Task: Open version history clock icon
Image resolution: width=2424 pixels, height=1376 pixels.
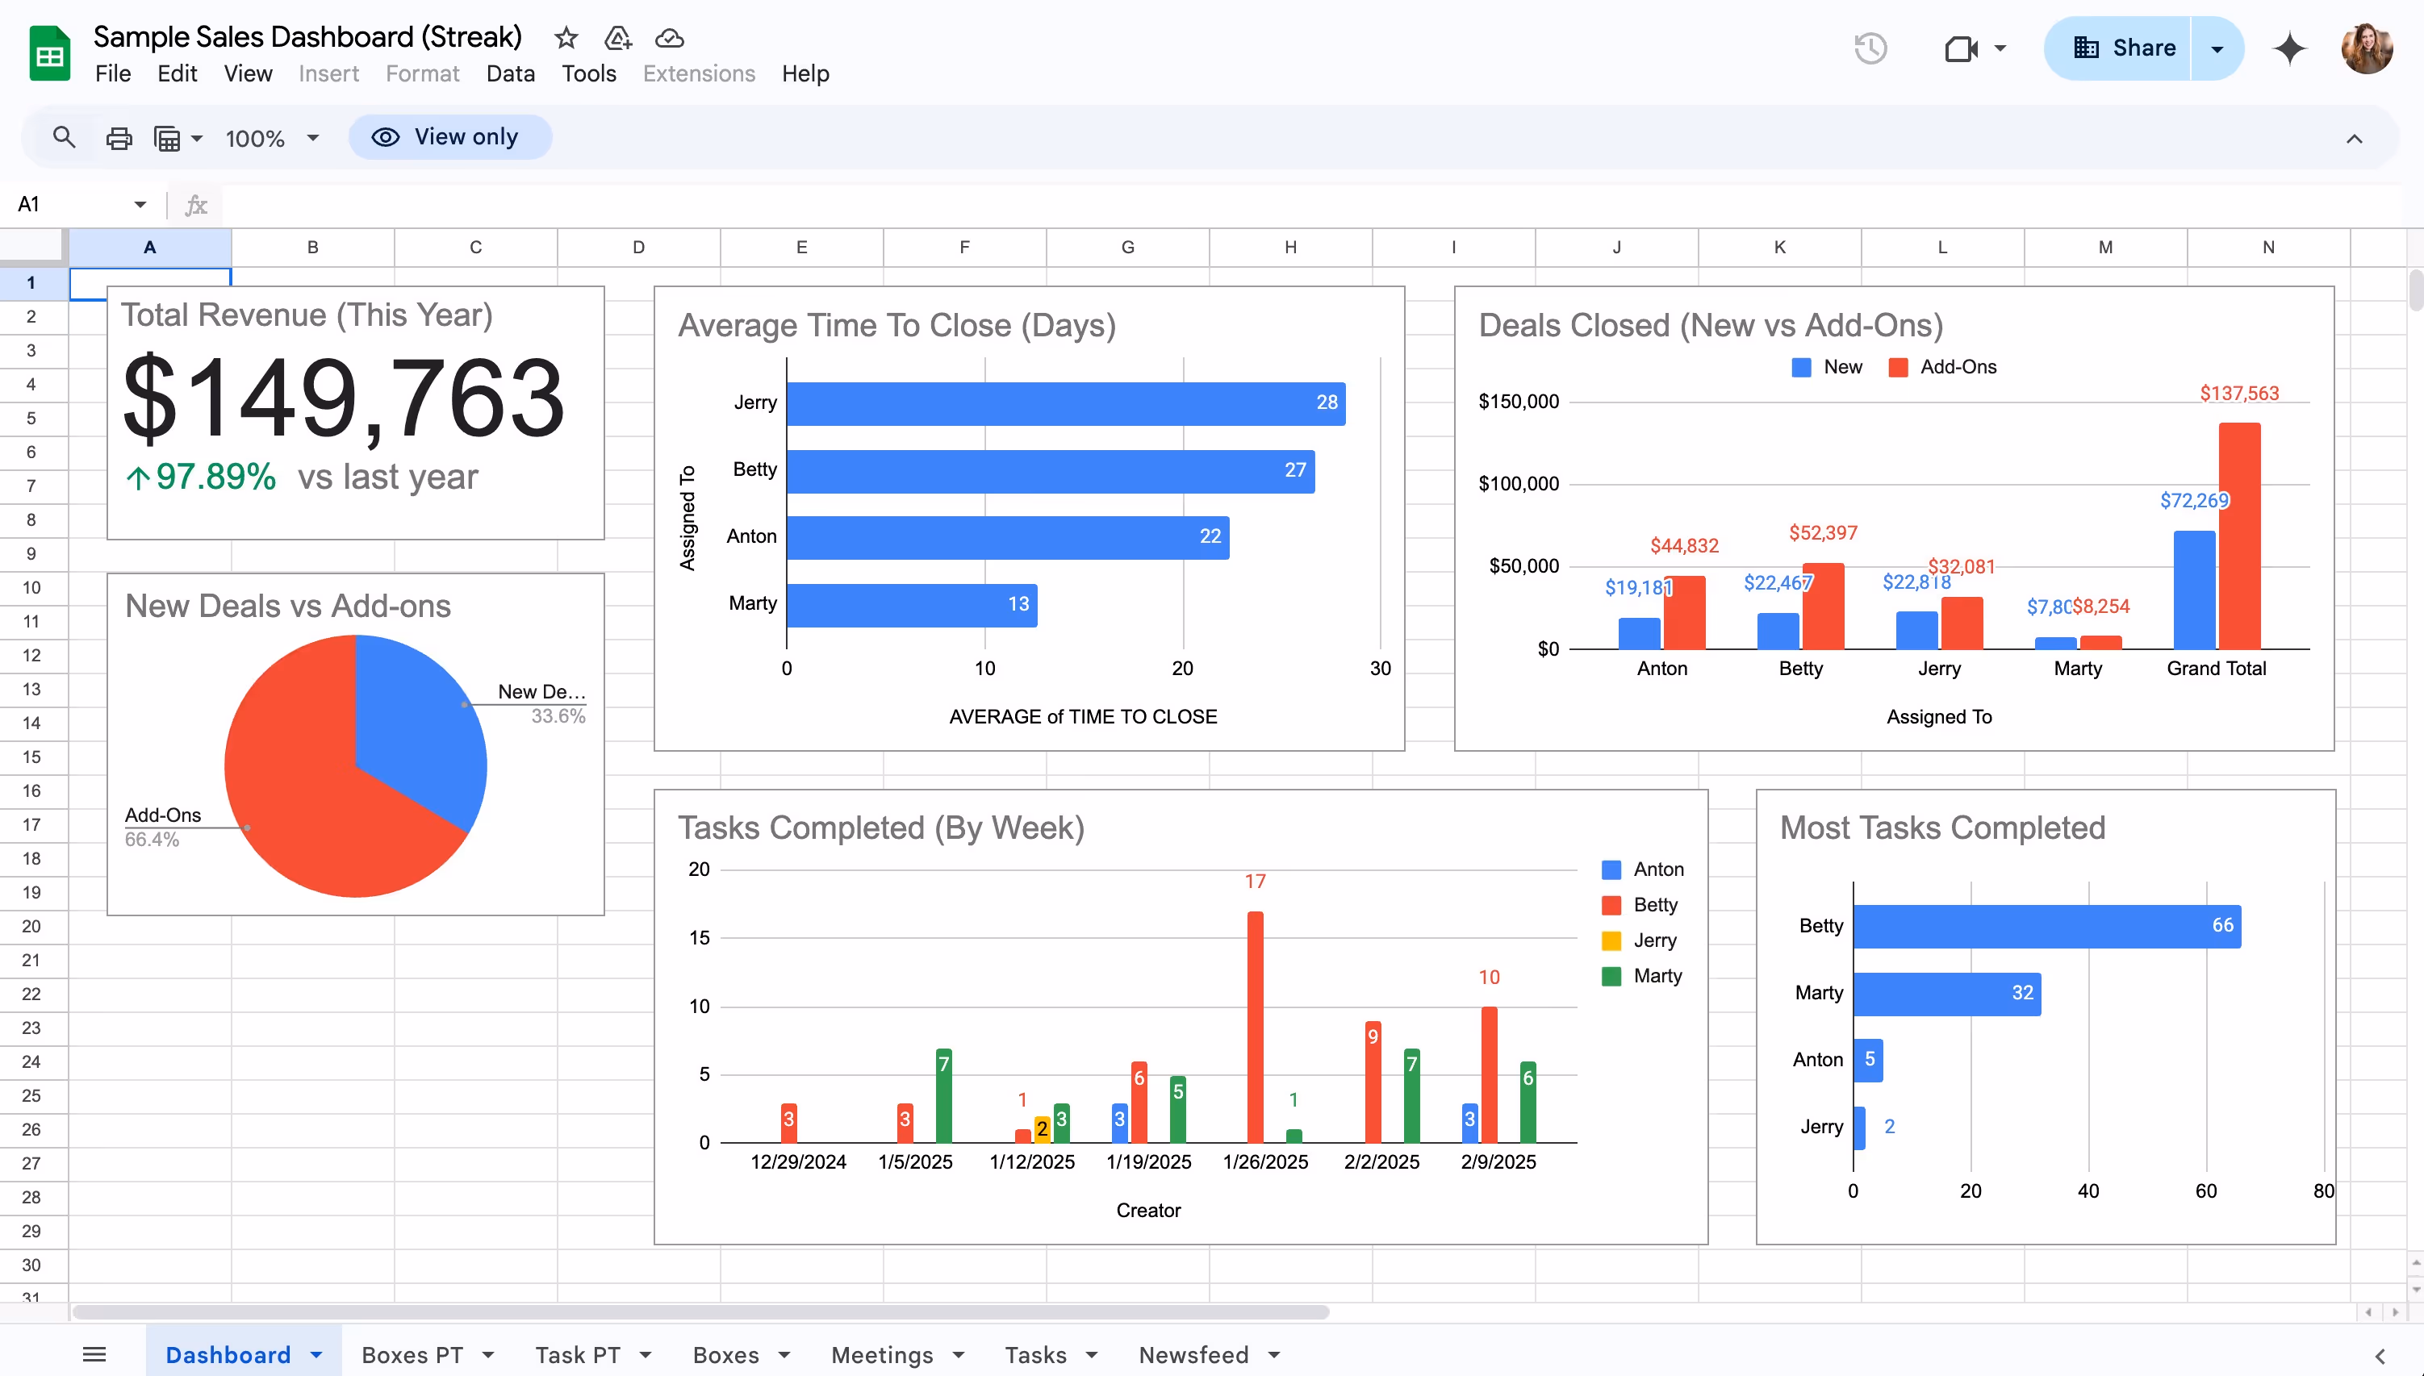Action: point(1870,48)
